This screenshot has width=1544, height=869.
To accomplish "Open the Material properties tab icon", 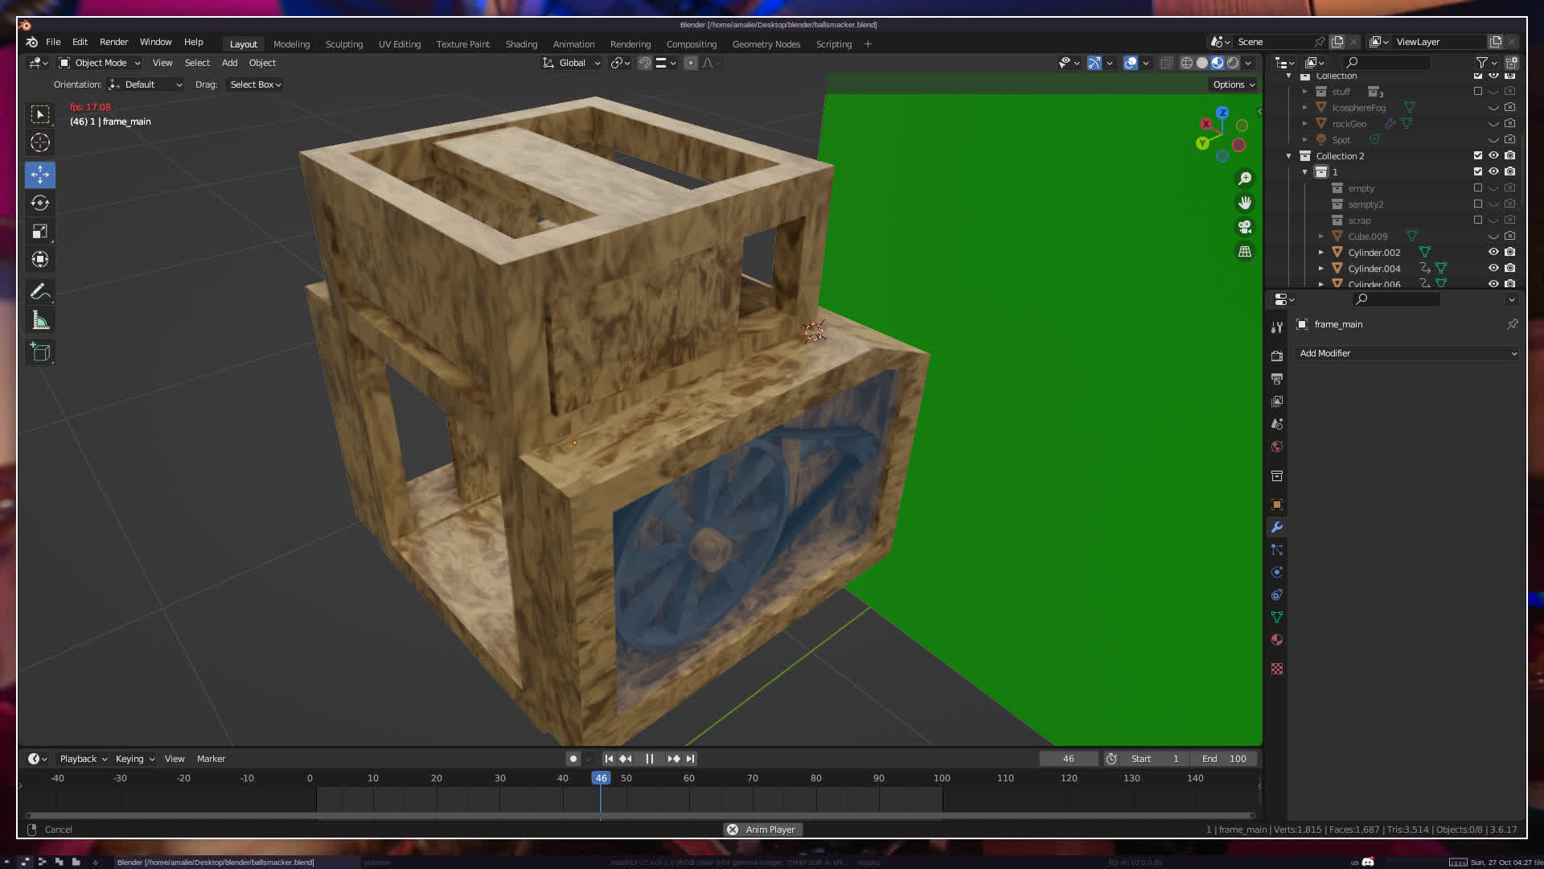I will coord(1277,640).
